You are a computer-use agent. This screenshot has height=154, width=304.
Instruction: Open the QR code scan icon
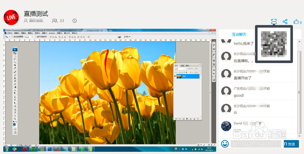(x=274, y=22)
